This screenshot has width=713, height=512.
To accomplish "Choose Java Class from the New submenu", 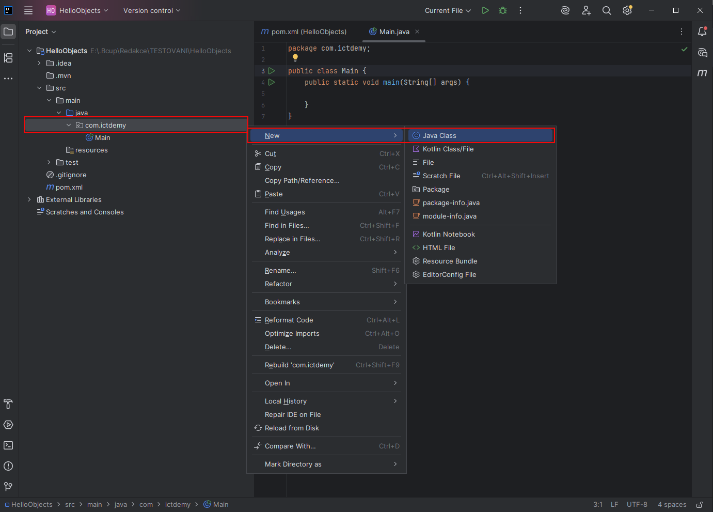I will pos(440,135).
